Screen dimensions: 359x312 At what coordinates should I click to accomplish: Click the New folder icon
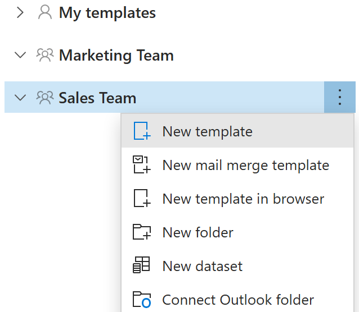[x=142, y=232]
